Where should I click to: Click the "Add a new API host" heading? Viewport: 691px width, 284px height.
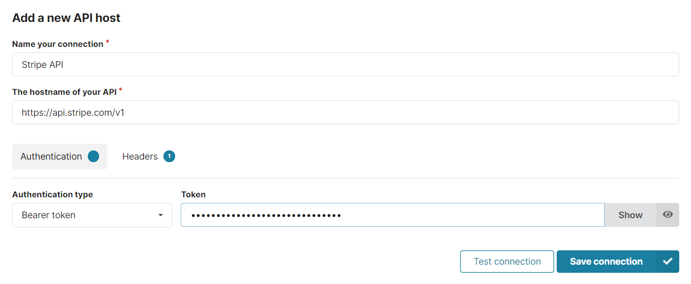66,18
